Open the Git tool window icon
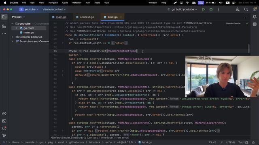Screen dimensions: 259x145 tap(4, 135)
